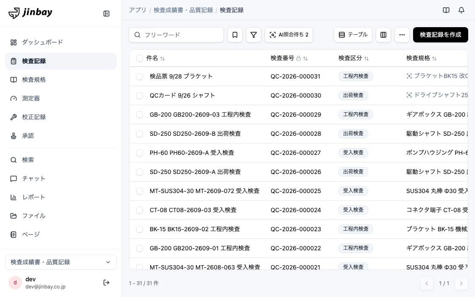
Task: Click AI scan icon for ドライブシャフト spec
Action: coord(409,95)
